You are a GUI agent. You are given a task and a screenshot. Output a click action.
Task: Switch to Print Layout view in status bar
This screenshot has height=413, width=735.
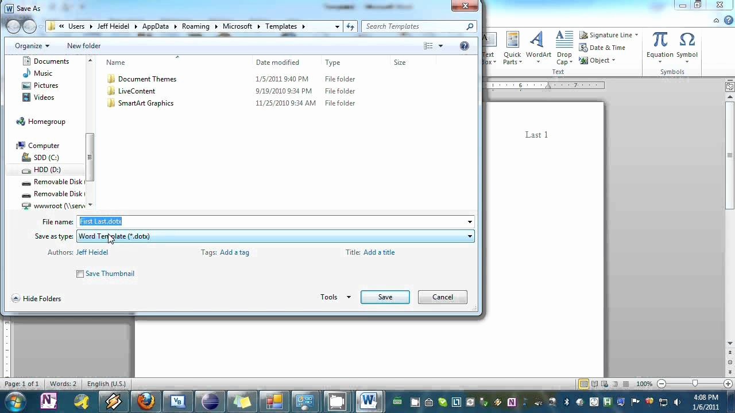click(x=583, y=384)
